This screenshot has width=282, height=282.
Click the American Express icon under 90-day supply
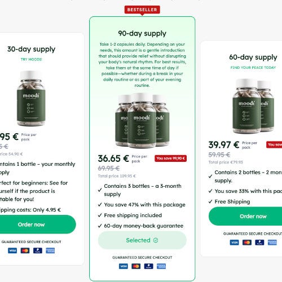point(161,266)
